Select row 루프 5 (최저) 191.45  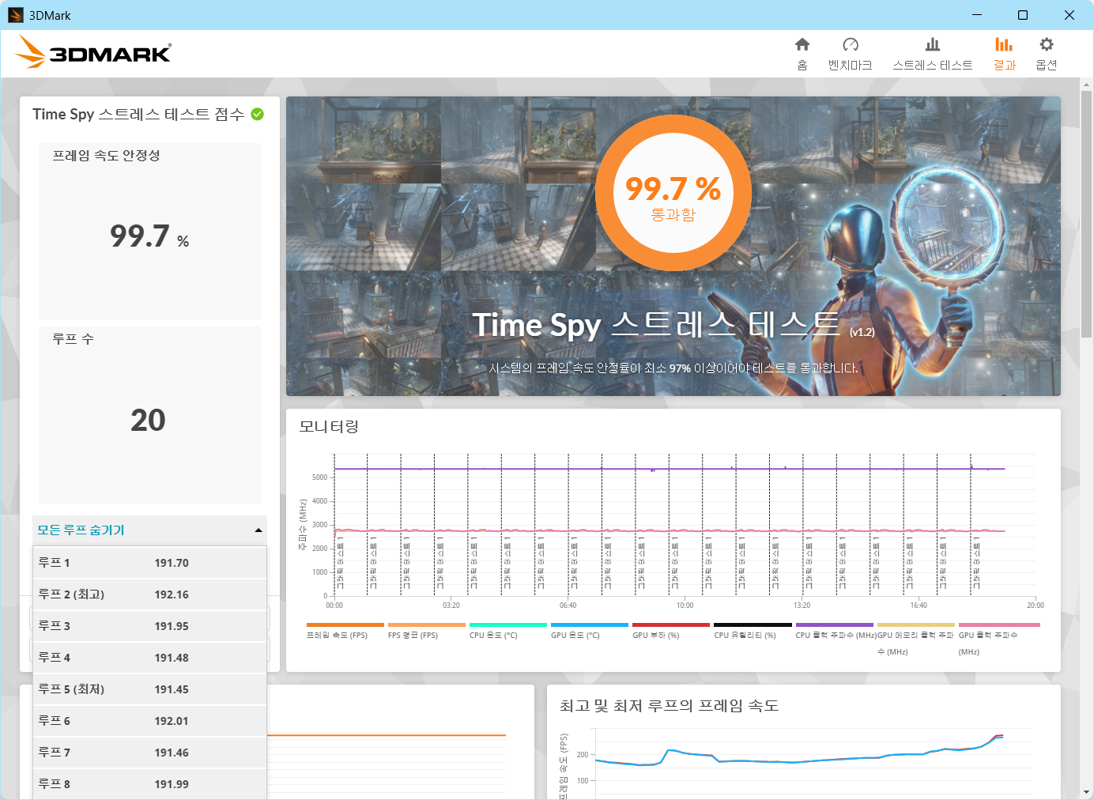pyautogui.click(x=149, y=689)
